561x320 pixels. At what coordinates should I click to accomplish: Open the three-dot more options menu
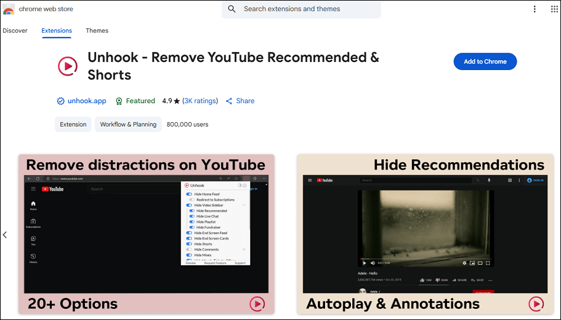point(535,9)
